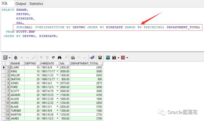Select the ADAMS name cell
Screen dimensions: 204x121
pyautogui.click(x=17, y=95)
